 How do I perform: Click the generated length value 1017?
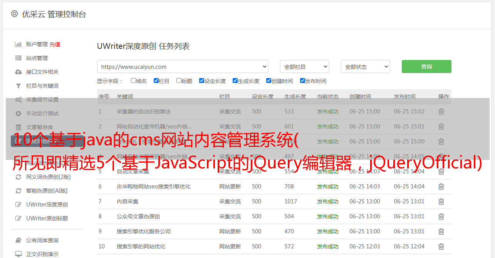pyautogui.click(x=291, y=201)
